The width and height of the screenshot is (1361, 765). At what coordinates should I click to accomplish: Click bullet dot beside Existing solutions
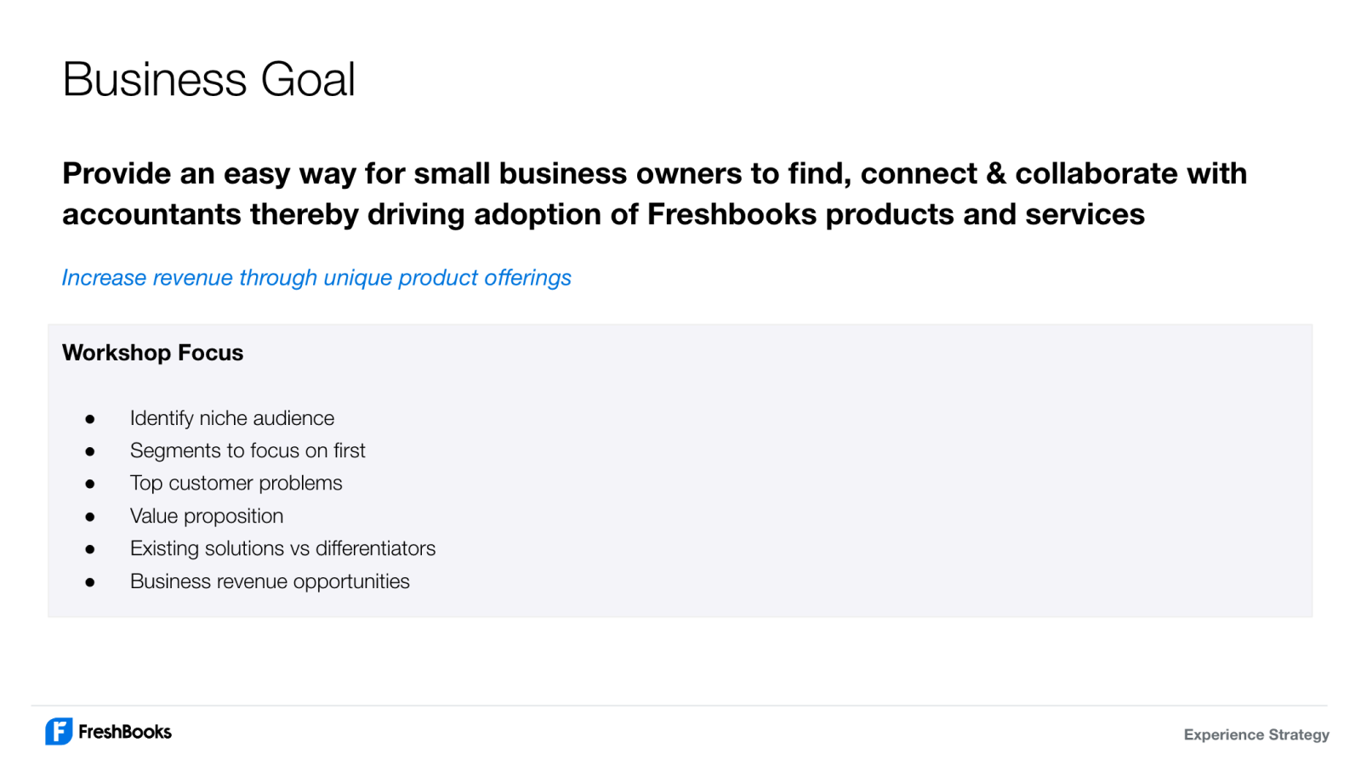click(x=89, y=549)
